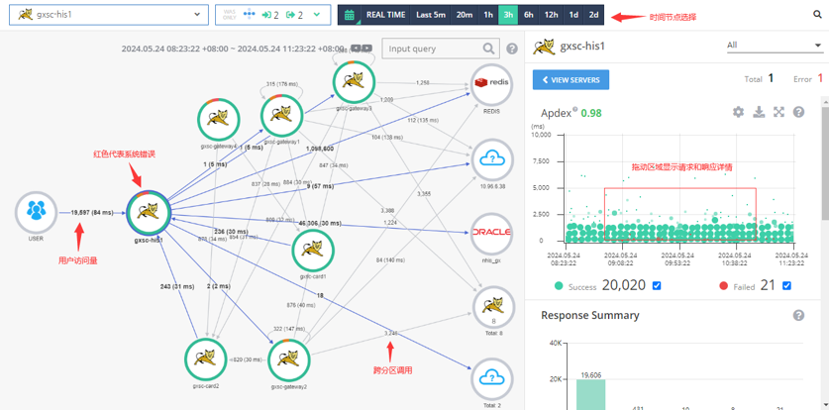The height and width of the screenshot is (410, 829).
Task: Select the 6h time range
Action: pos(528,15)
